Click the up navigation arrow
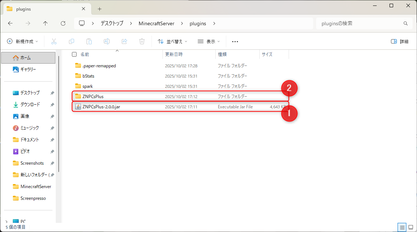Image resolution: width=417 pixels, height=232 pixels. (45, 23)
